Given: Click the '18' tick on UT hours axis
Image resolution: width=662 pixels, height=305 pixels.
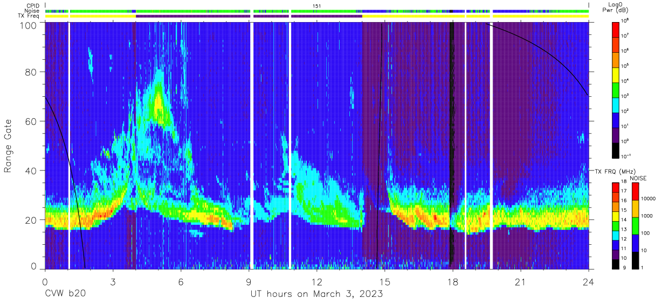Looking at the screenshot, I should [x=453, y=281].
